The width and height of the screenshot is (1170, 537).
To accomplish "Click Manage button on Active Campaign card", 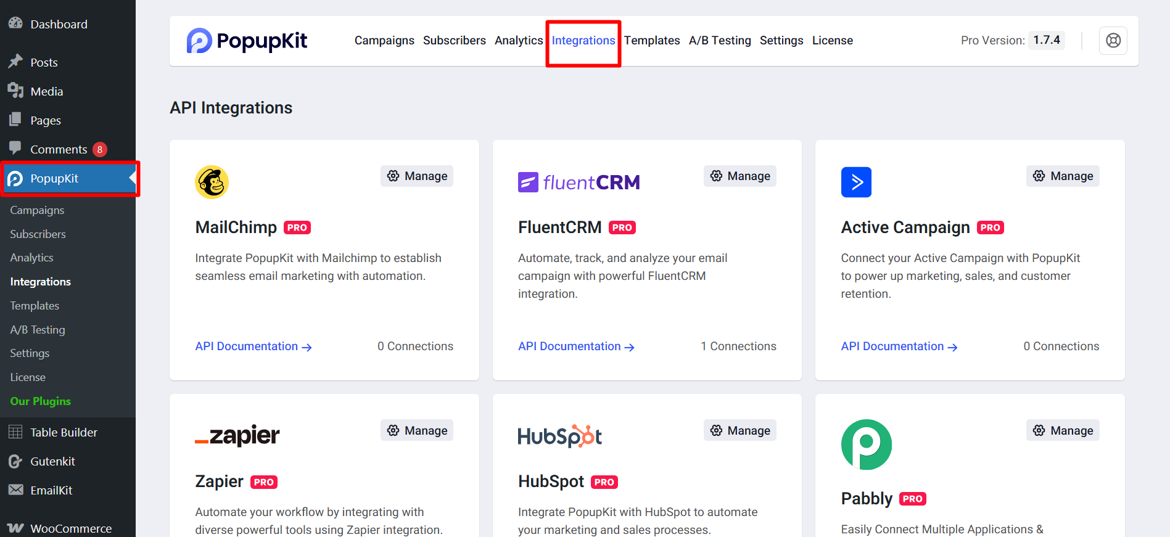I will pyautogui.click(x=1063, y=176).
